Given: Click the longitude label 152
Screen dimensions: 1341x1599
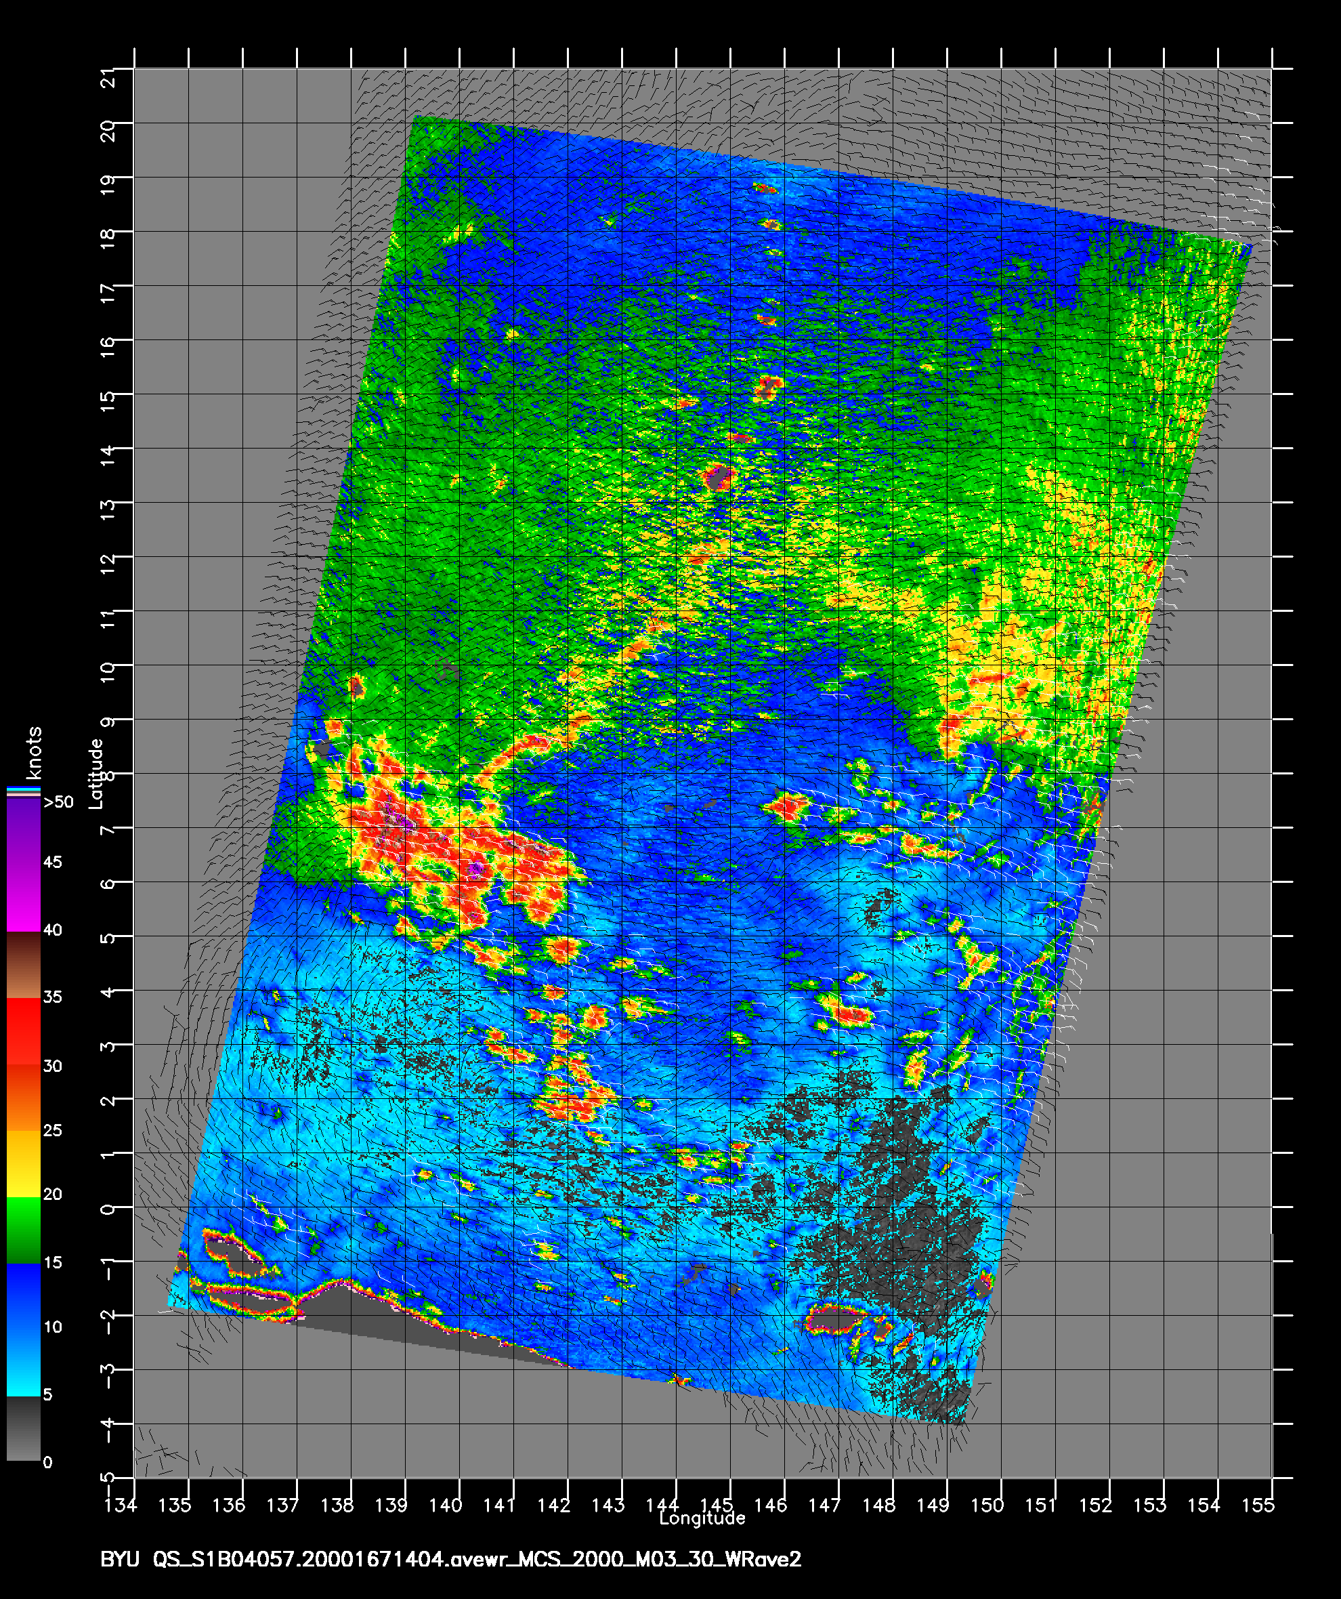Looking at the screenshot, I should (1095, 1505).
